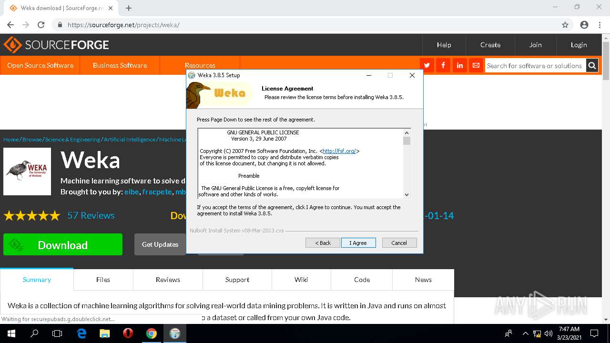The width and height of the screenshot is (610, 343).
Task: Click Login in SourceForge header
Action: click(579, 45)
